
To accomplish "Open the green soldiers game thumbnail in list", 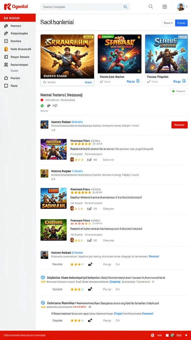I will coord(53,230).
